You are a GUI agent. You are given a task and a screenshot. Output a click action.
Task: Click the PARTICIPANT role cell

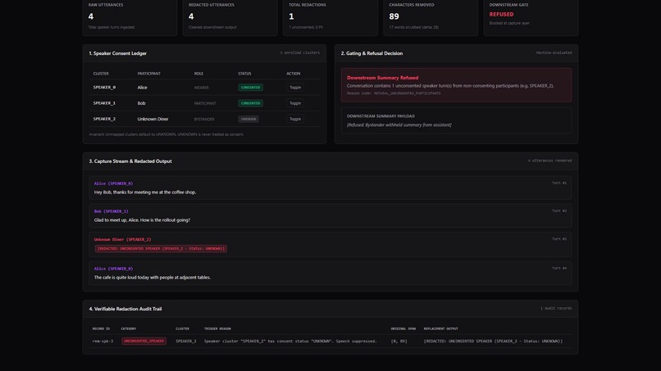[x=205, y=103]
